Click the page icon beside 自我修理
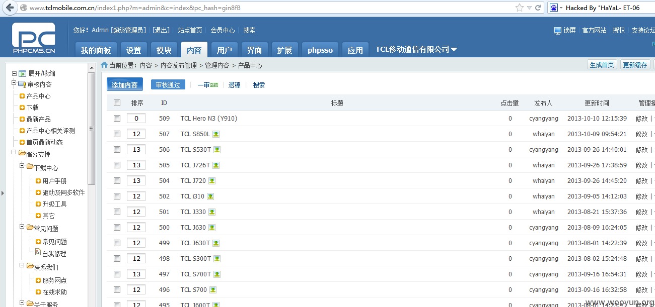This screenshot has height=307, width=655. [x=38, y=252]
